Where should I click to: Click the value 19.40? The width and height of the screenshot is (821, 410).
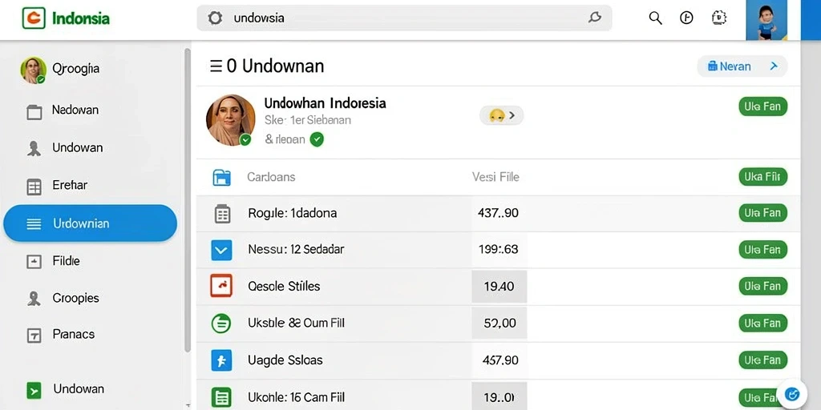click(499, 287)
